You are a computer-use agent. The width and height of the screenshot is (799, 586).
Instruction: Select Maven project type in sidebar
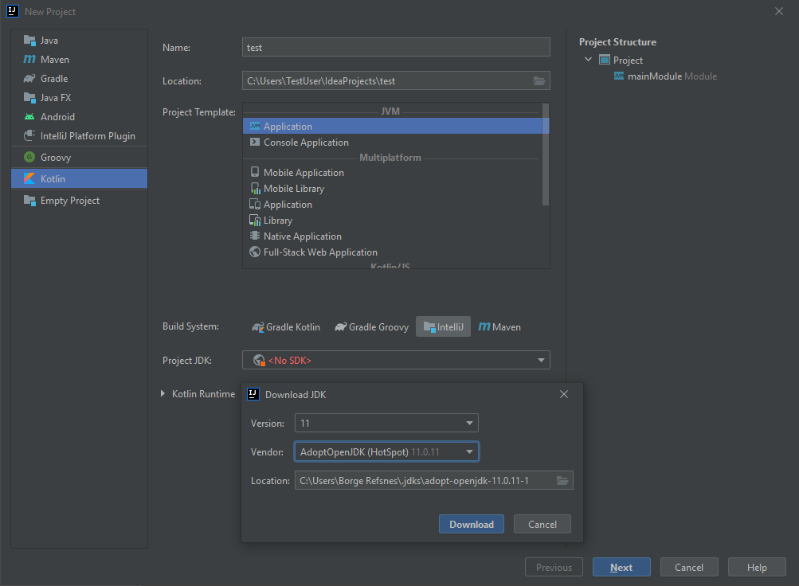pos(54,60)
